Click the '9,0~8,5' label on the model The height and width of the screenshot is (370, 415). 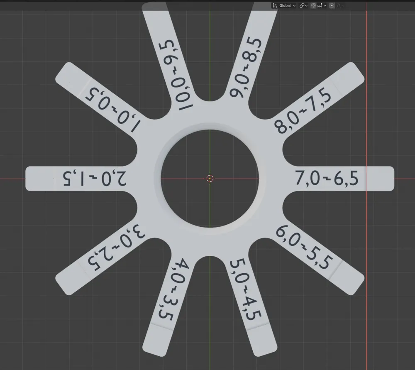click(246, 67)
